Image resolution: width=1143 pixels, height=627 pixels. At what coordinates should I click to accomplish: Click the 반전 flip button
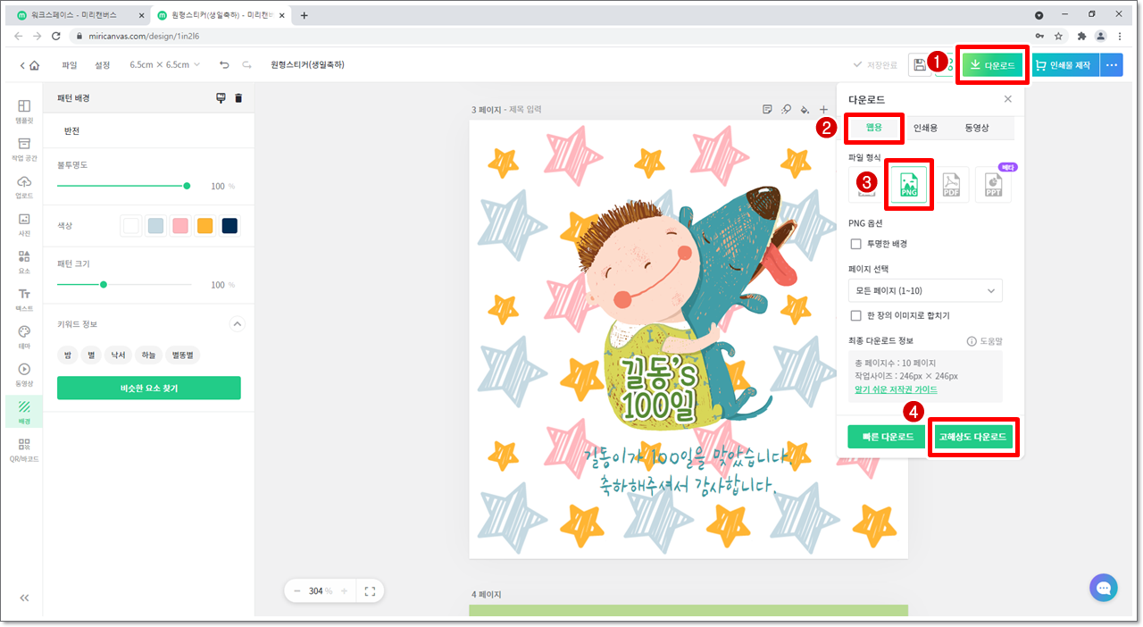(71, 130)
